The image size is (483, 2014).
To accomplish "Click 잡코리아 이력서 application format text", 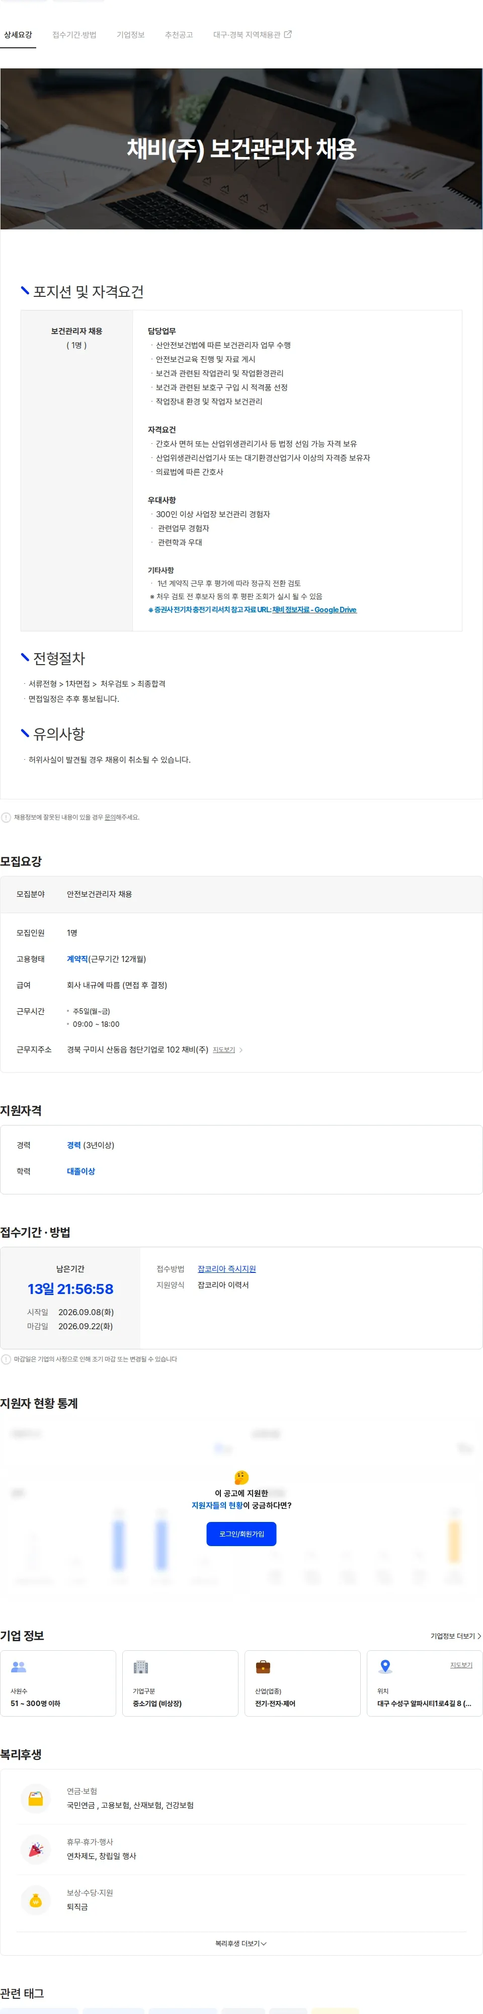I will (x=223, y=1285).
